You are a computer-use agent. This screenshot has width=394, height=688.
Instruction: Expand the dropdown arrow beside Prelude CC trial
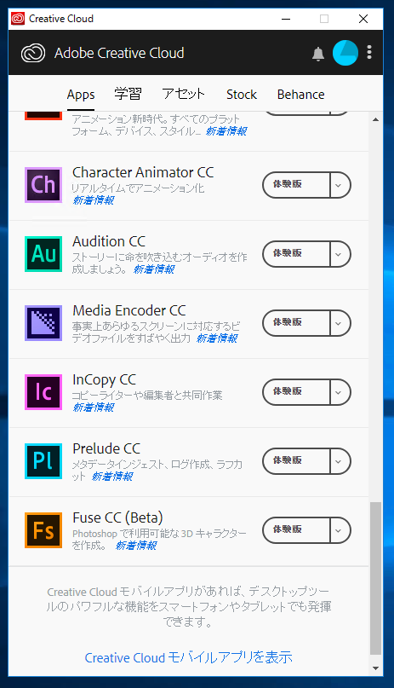pos(340,461)
